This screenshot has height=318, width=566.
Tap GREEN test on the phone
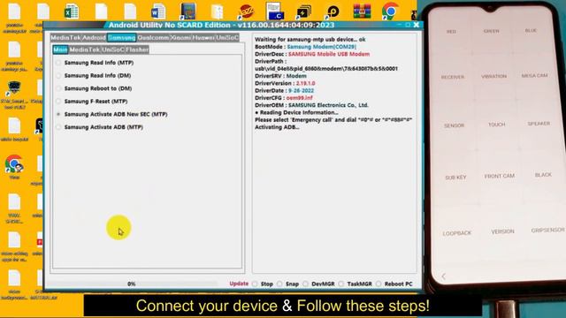[x=492, y=32]
